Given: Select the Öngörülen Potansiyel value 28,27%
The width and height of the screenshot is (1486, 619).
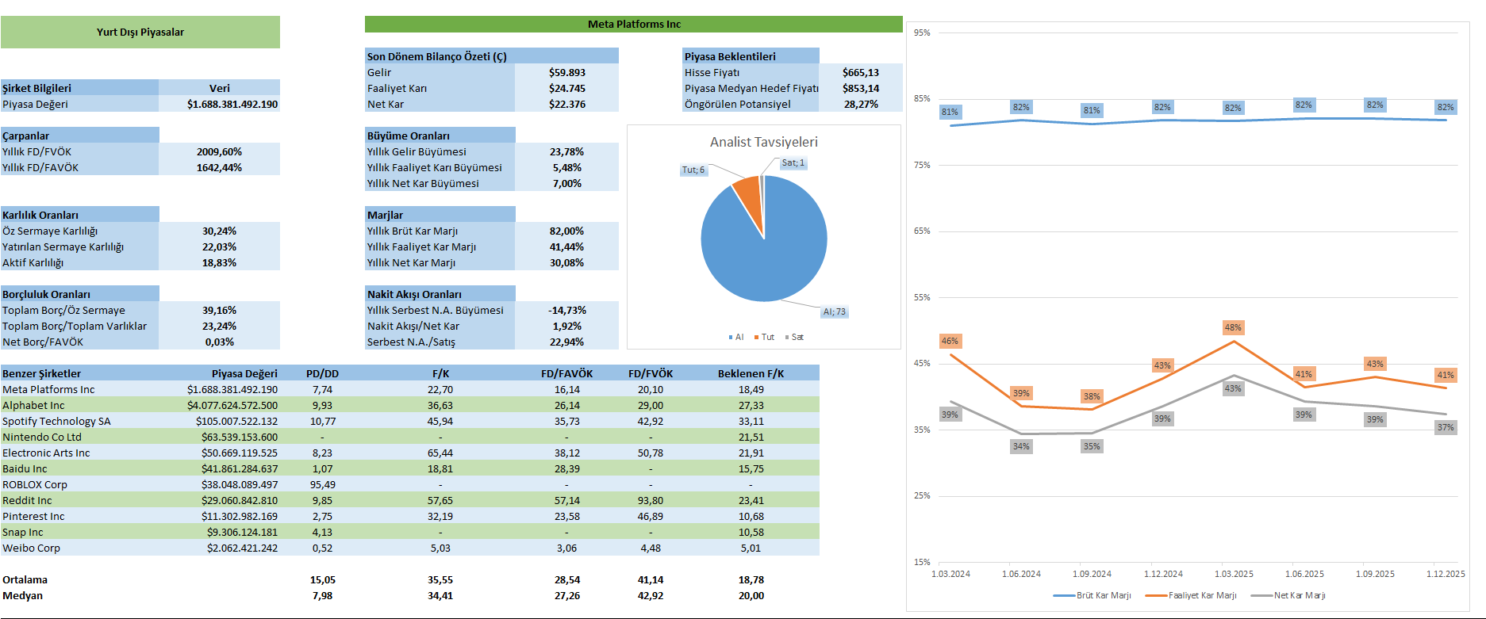Looking at the screenshot, I should click(x=860, y=104).
